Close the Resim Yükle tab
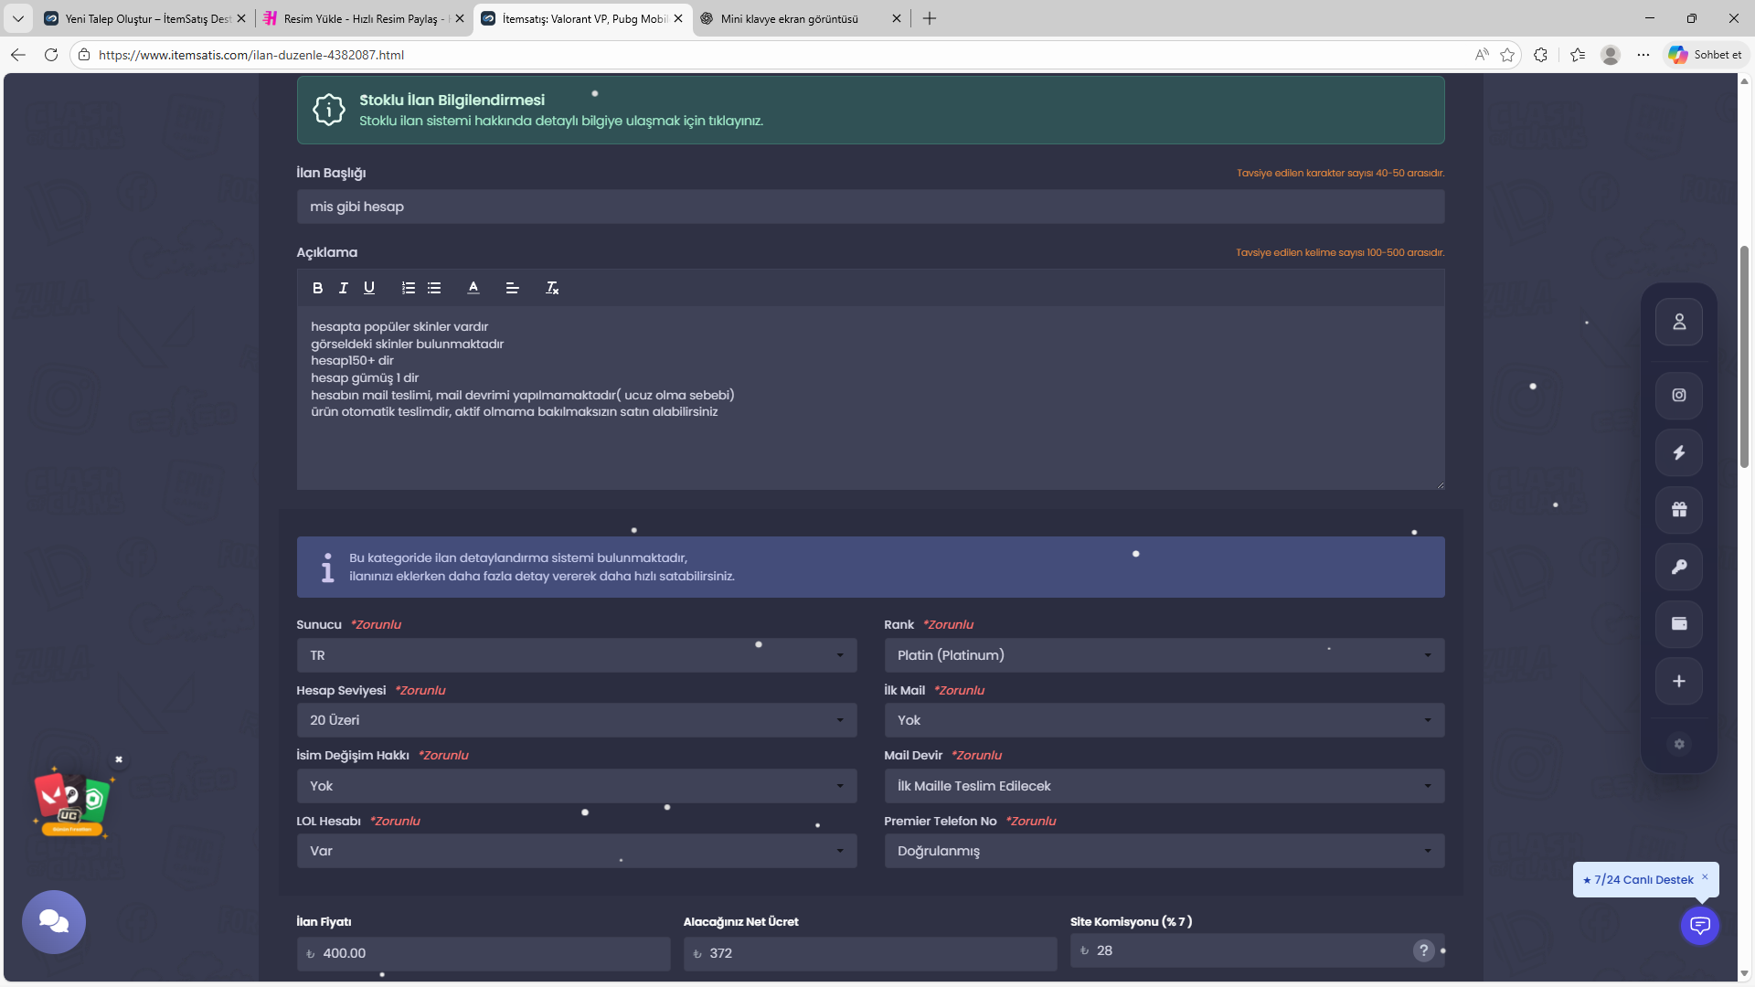1755x987 pixels. coord(459,18)
